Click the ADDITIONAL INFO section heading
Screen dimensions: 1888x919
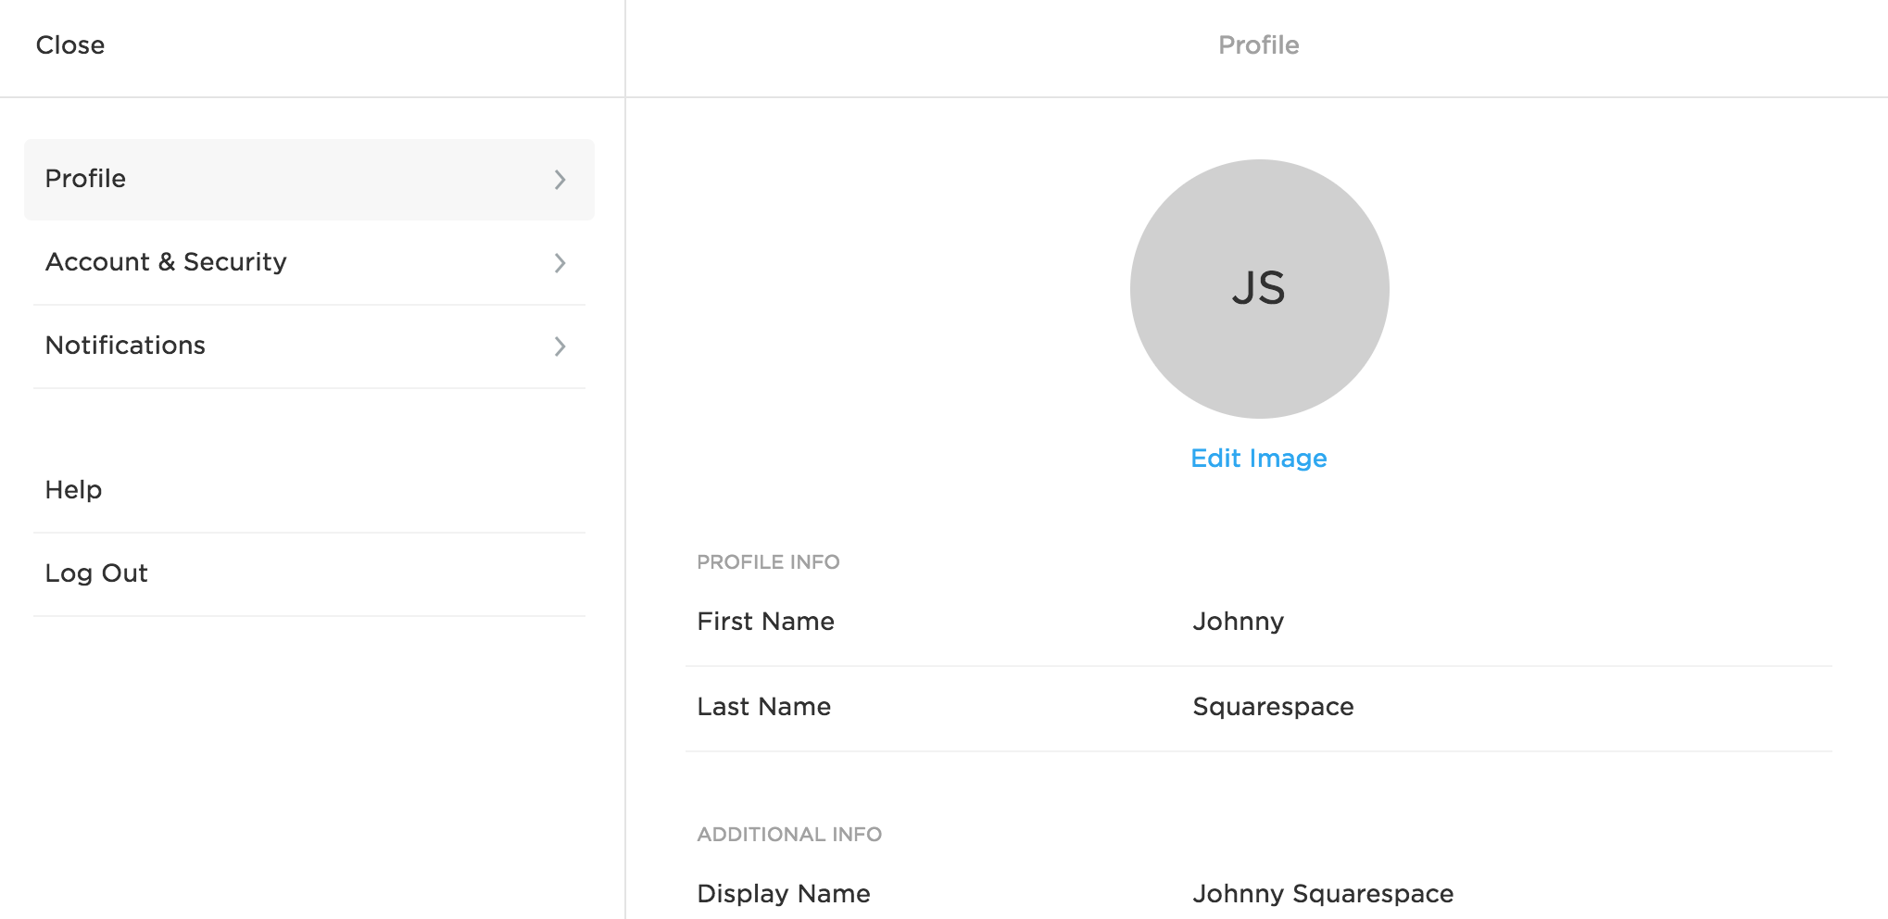point(788,835)
